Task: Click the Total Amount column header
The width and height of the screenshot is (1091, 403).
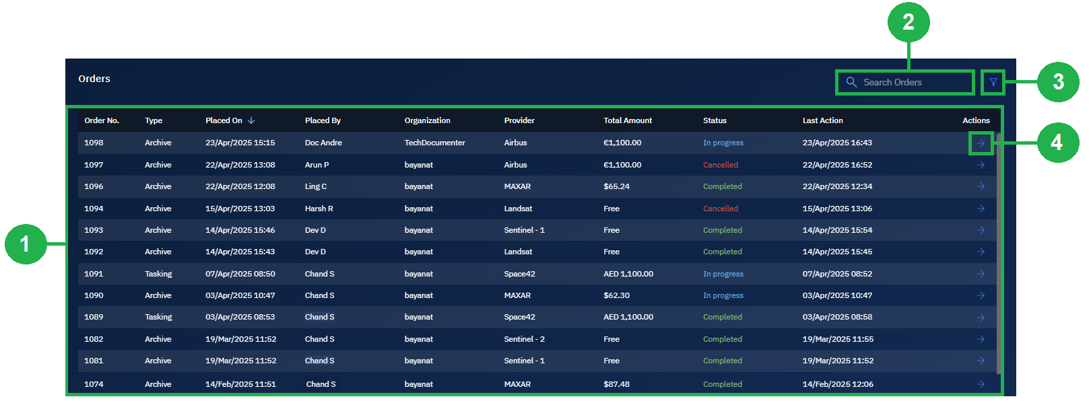Action: click(x=628, y=120)
